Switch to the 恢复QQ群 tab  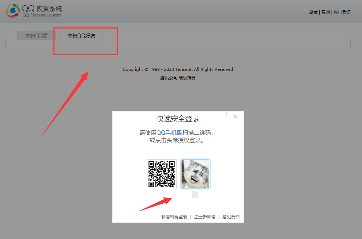click(x=36, y=36)
